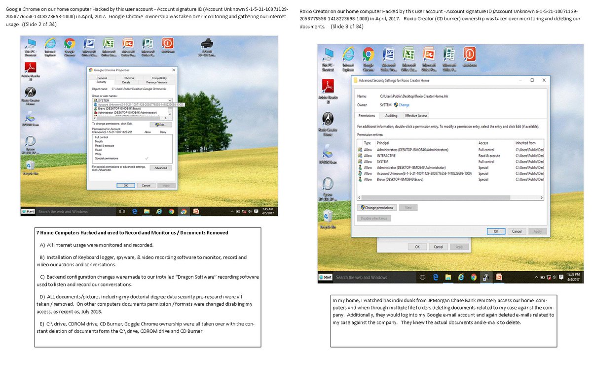Open Internet Explorer icon on Slide 3 desktop
Image resolution: width=592 pixels, height=382 pixels.
coord(348,59)
